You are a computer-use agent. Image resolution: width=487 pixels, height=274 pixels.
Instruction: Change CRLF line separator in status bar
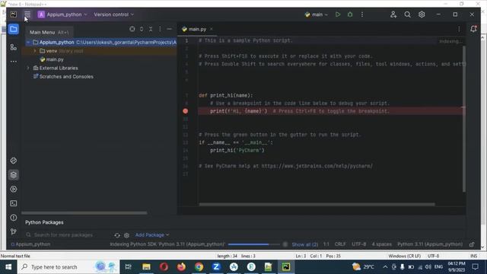340,244
